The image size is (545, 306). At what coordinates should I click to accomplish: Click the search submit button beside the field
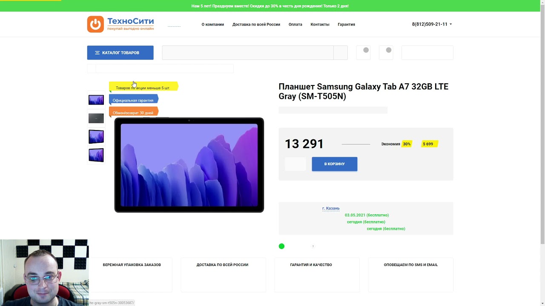click(x=341, y=53)
